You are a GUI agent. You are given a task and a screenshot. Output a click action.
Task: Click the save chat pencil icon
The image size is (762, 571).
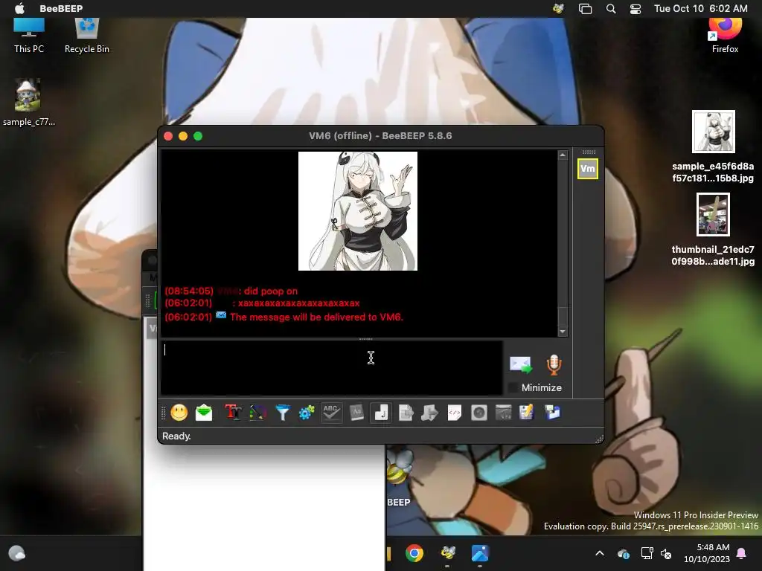pos(527,413)
